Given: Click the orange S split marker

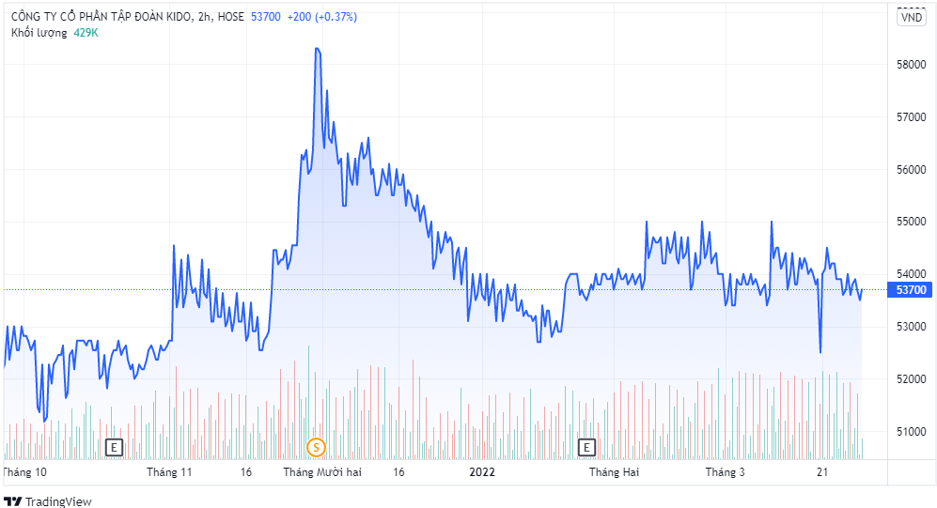Looking at the screenshot, I should [316, 447].
